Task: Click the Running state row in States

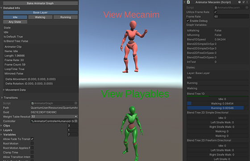Action: pos(217,83)
